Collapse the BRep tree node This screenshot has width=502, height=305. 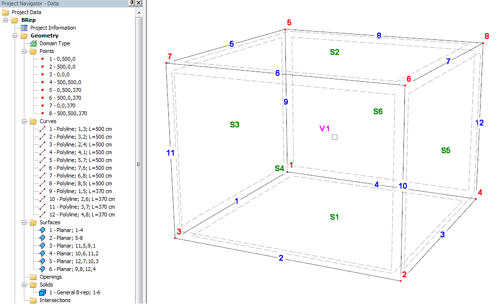coord(5,20)
